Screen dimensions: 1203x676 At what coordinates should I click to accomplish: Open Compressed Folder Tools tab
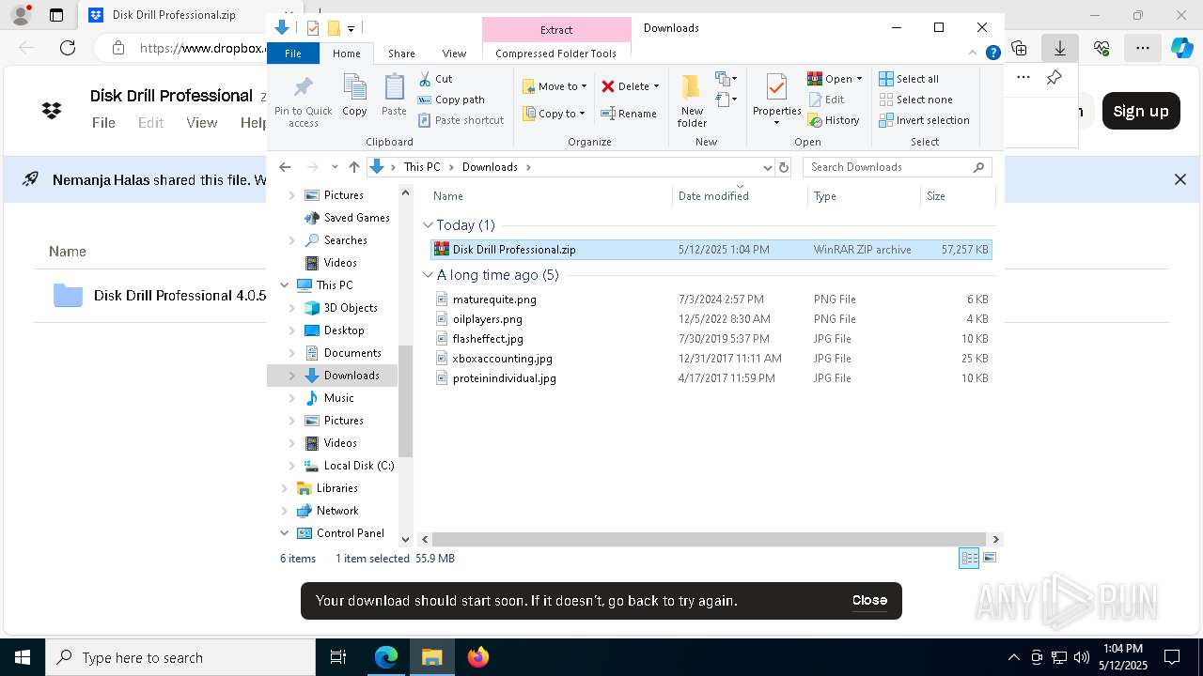556,54
